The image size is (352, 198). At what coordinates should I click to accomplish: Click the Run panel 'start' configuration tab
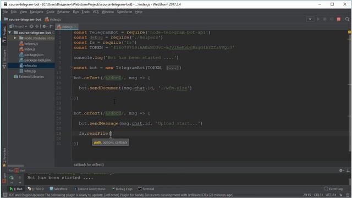[20, 170]
